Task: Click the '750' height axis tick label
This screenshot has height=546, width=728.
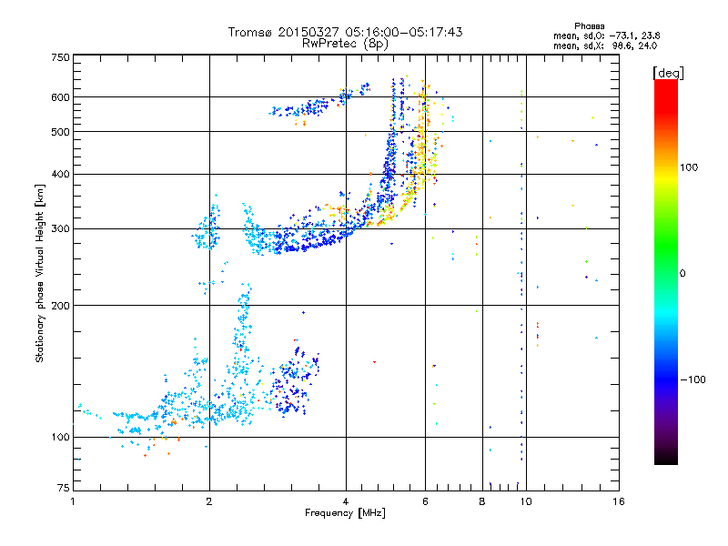Action: click(60, 57)
